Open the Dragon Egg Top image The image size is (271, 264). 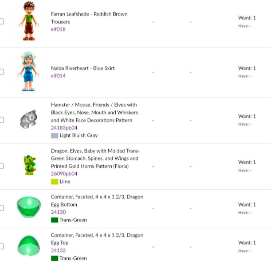pos(29,246)
